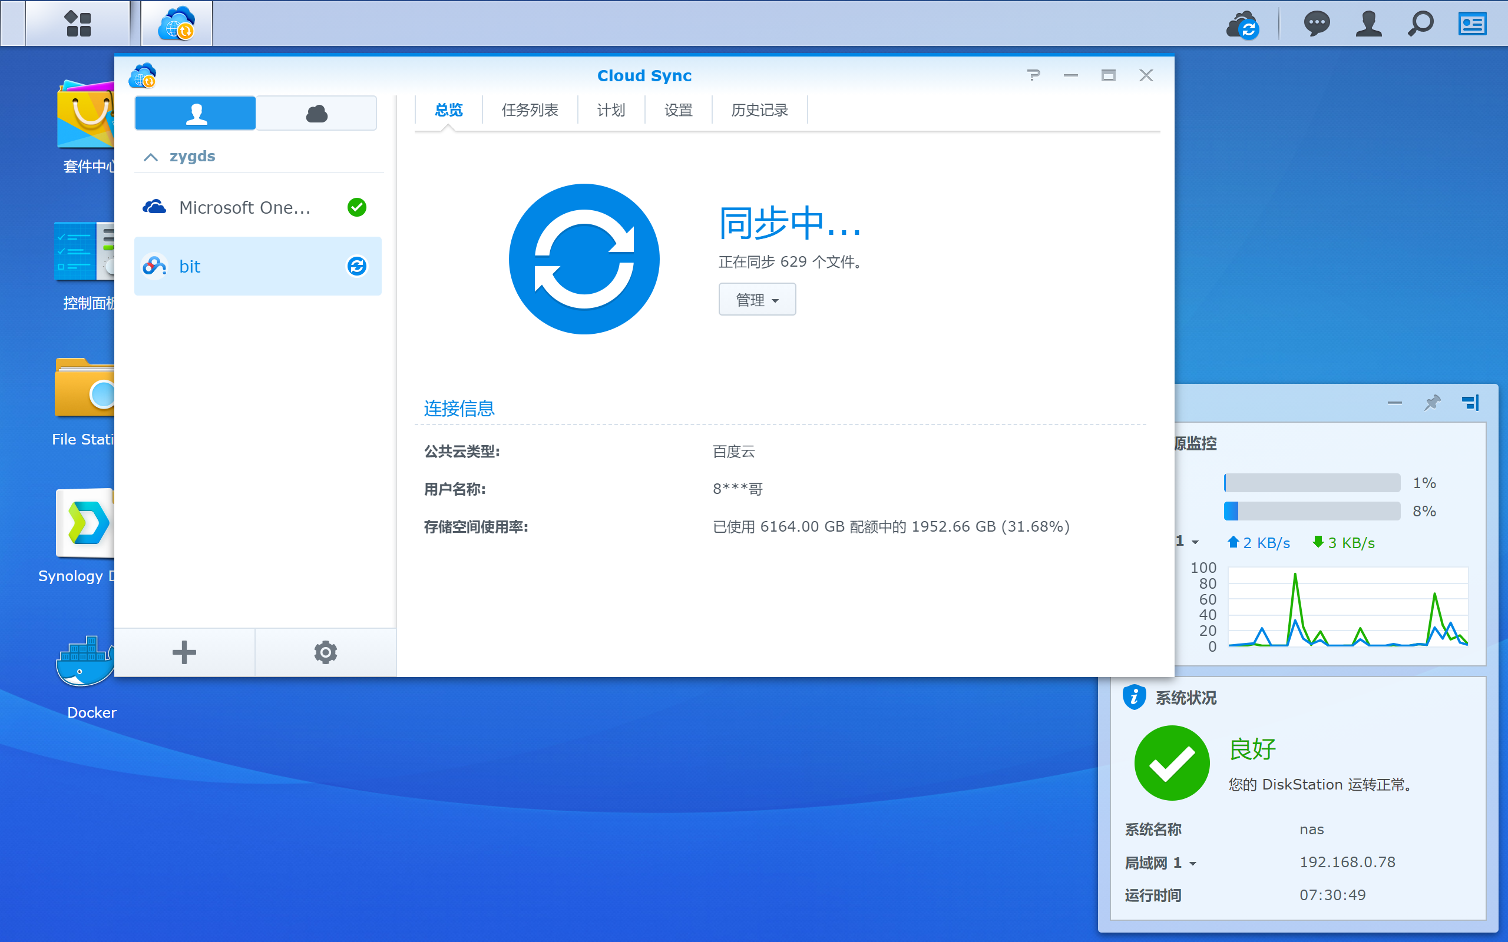Open the 管理 dropdown button
This screenshot has width=1508, height=942.
pyautogui.click(x=757, y=300)
